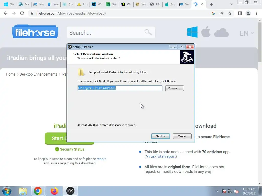
Task: Close the active FileHorse tab
Action: tap(202, 4)
